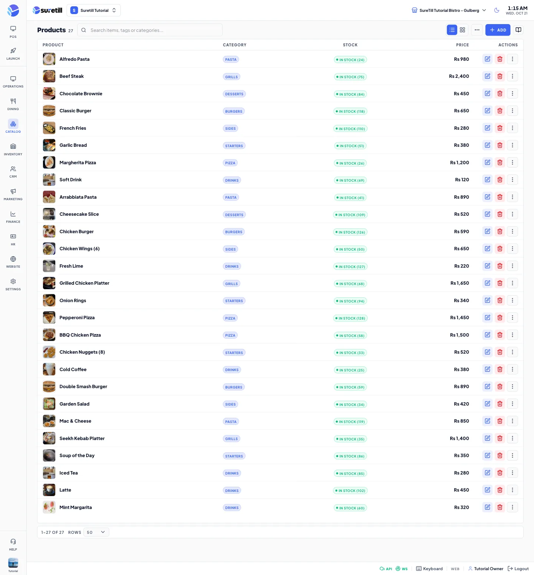This screenshot has width=534, height=575.
Task: Sort by the PRODUCT column header
Action: [x=53, y=45]
